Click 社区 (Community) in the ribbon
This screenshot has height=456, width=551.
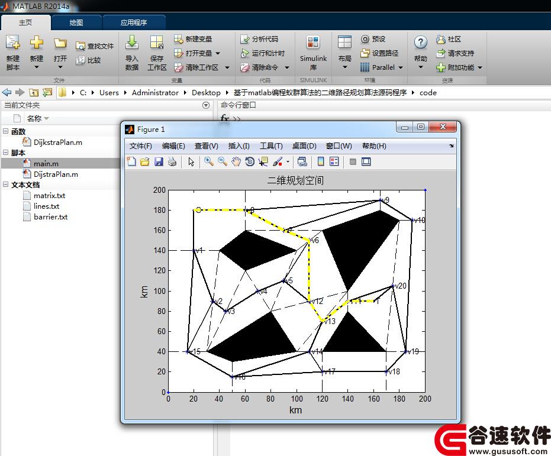449,39
